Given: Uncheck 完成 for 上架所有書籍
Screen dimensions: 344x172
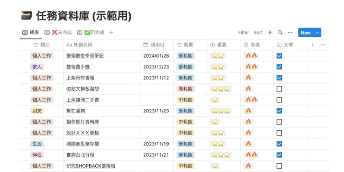Looking at the screenshot, I should coord(279,78).
